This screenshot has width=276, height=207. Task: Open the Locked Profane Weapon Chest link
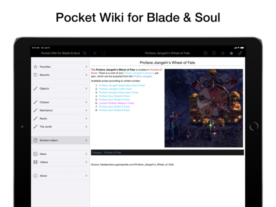click(x=116, y=103)
